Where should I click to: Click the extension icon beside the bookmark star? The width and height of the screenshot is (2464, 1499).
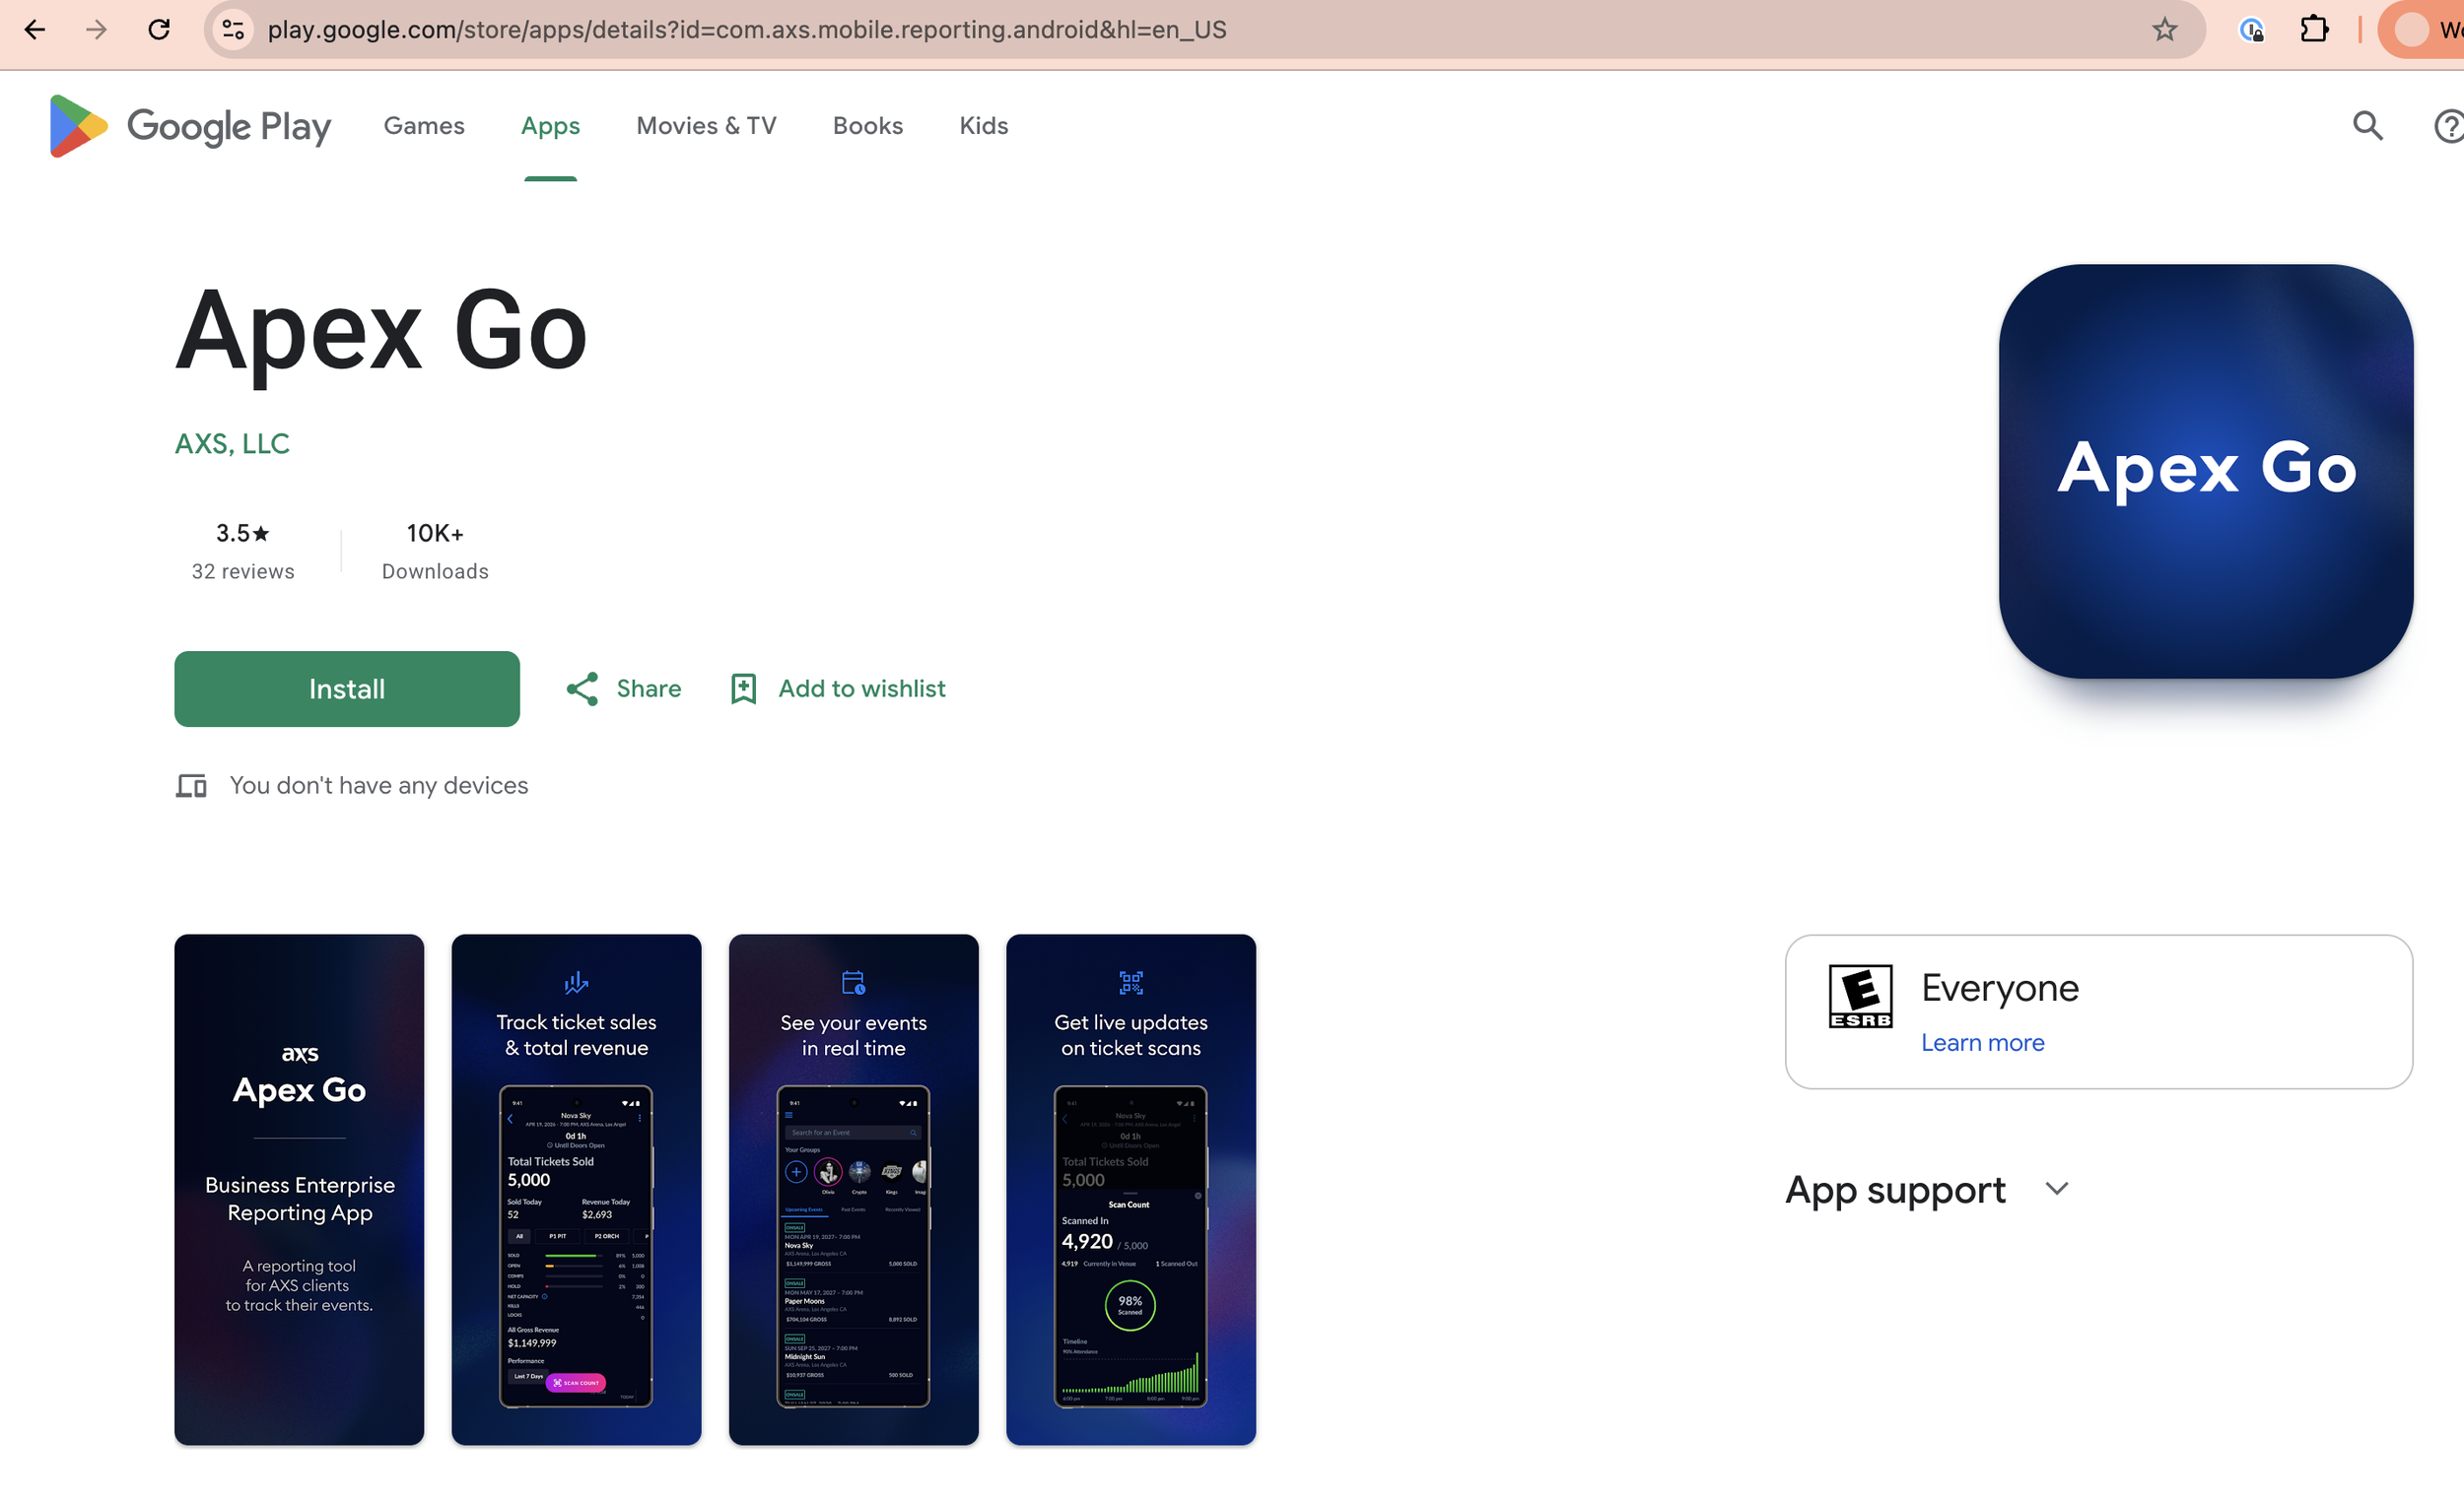(2251, 30)
